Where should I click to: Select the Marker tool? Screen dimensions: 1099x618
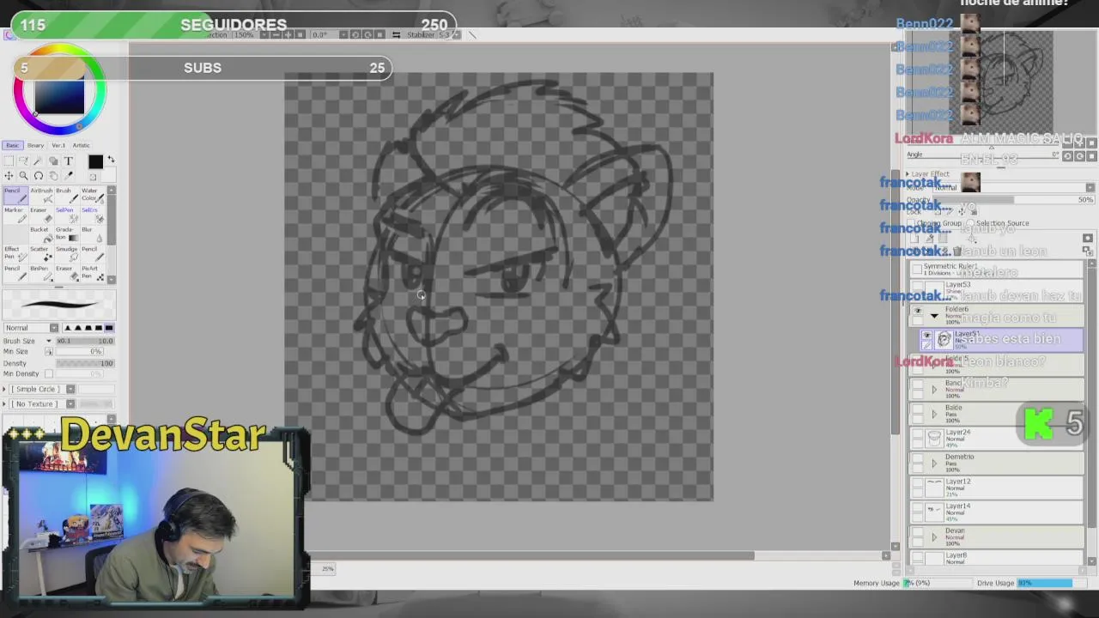click(15, 215)
